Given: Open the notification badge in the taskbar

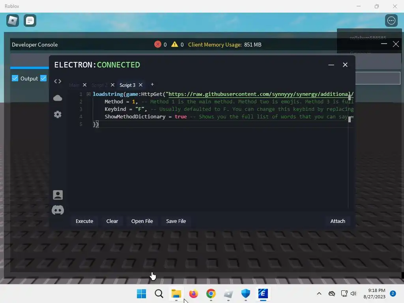Looking at the screenshot, I should (x=393, y=294).
